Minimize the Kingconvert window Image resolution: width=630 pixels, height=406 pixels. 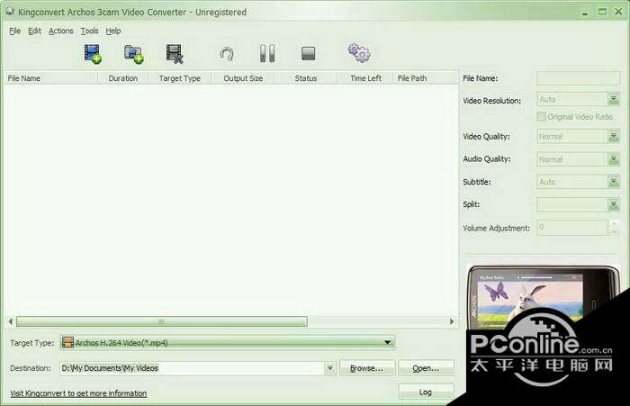(585, 12)
